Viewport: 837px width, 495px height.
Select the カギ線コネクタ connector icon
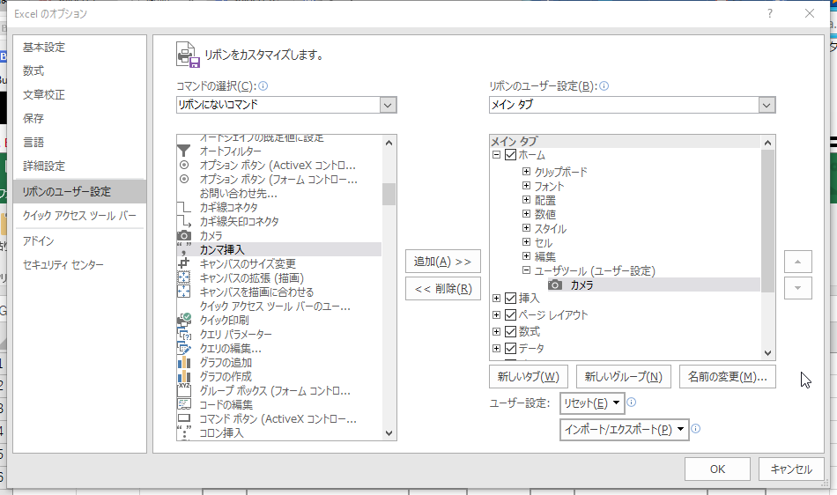183,208
